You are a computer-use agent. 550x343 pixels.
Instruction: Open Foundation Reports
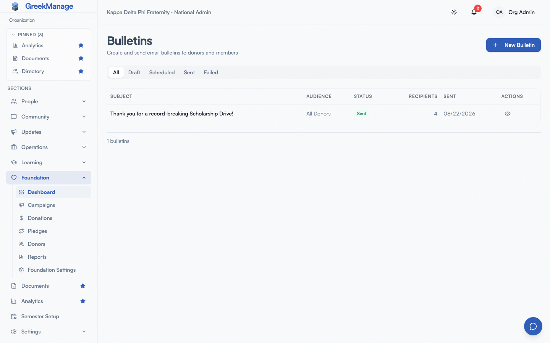point(53,257)
